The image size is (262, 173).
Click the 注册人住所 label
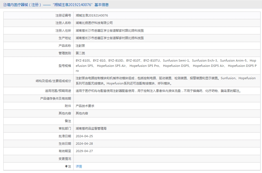(x=63, y=31)
